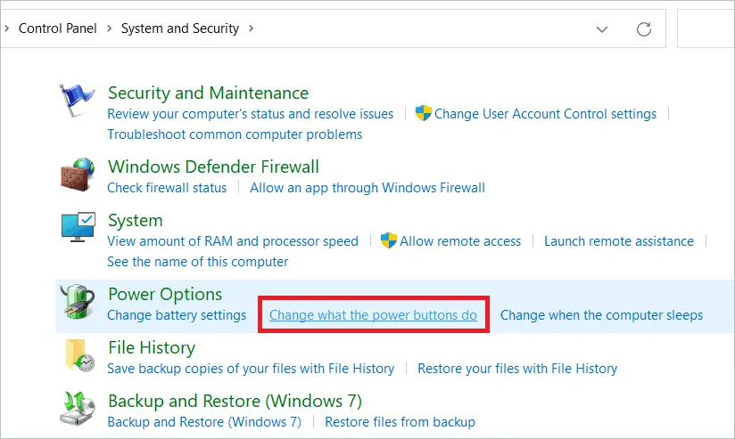Open Power Options heading

pos(165,294)
